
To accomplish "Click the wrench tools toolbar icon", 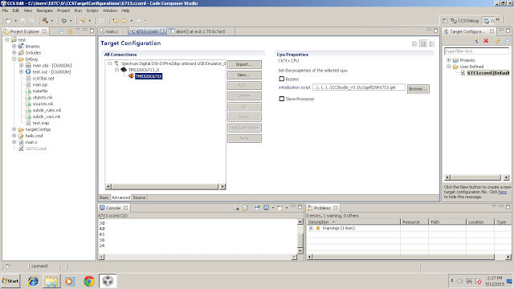I will [83, 21].
